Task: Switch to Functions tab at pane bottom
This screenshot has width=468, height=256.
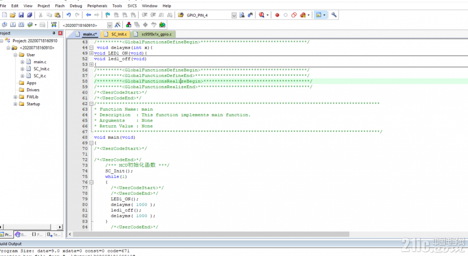Action: point(37,234)
